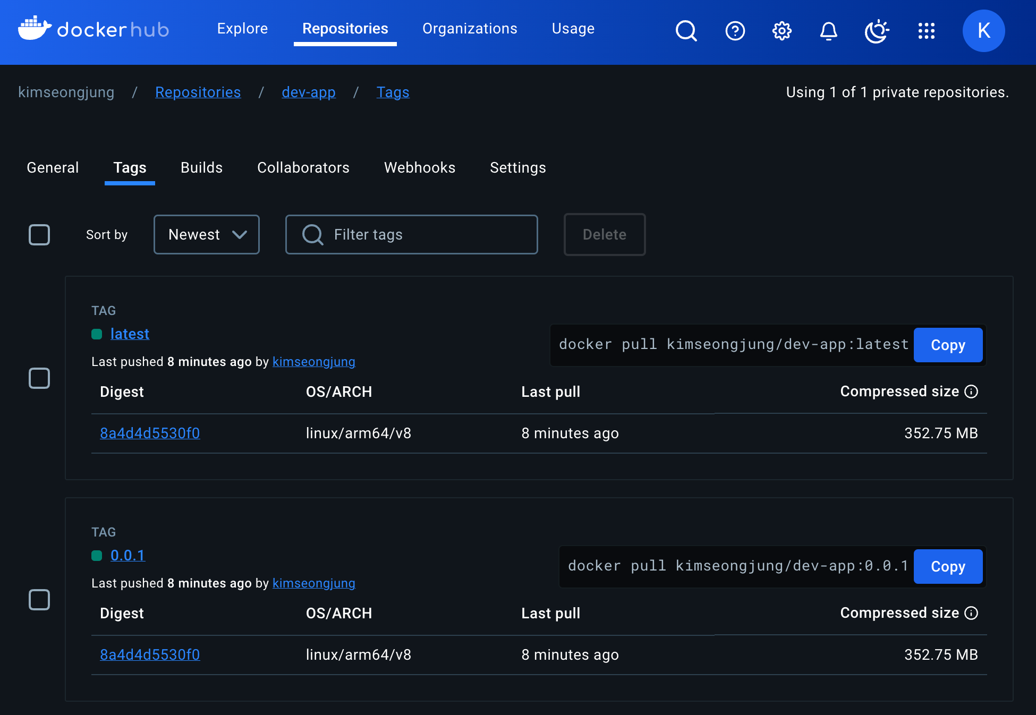Screen dimensions: 1036x715
Task: Click kimseongjung in the breadcrumb
Action: tap(66, 92)
